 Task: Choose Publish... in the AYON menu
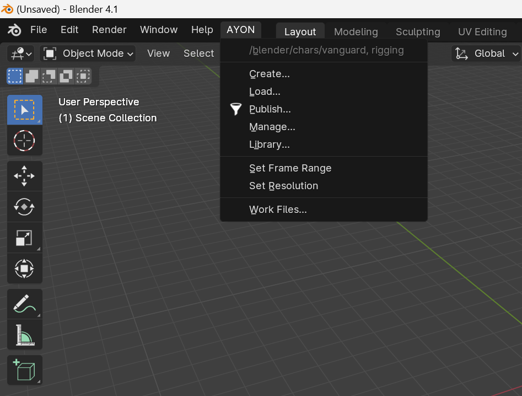[324, 109]
